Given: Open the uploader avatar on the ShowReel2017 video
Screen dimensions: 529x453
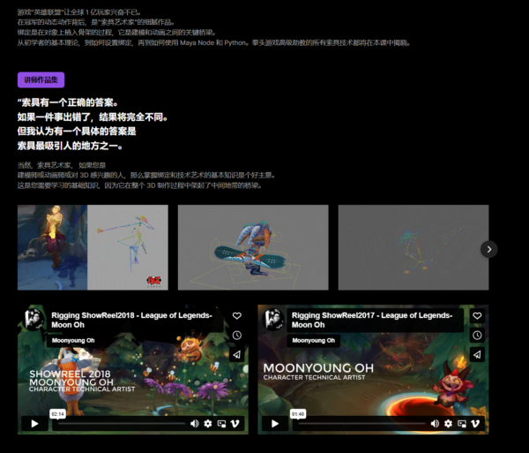Looking at the screenshot, I should coord(273,320).
